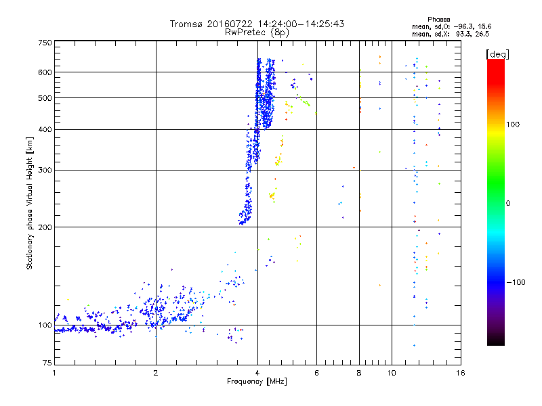Click the 'Phases' heading text

pyautogui.click(x=438, y=20)
